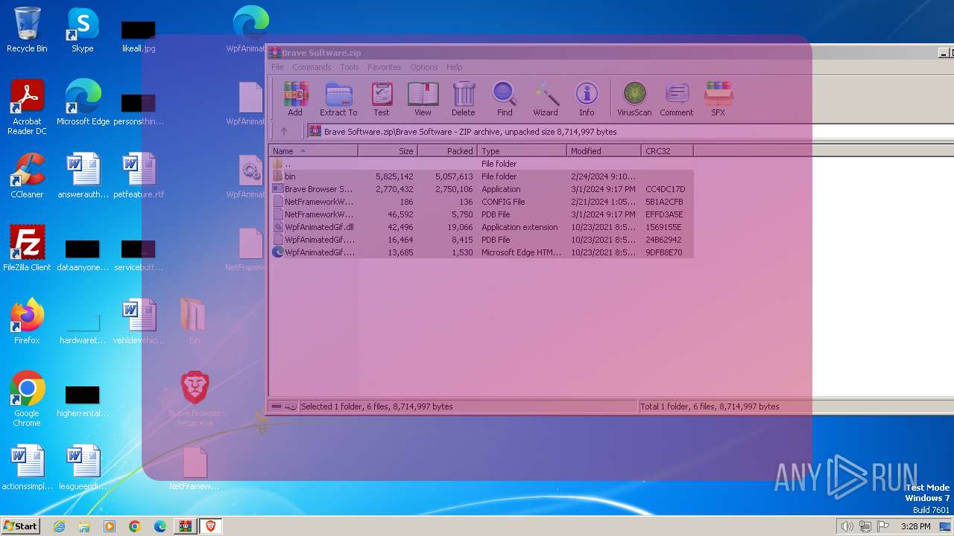Select the NetFrameworkW... CONFIG File row
Screen dimensions: 954x536
pyautogui.click(x=481, y=202)
